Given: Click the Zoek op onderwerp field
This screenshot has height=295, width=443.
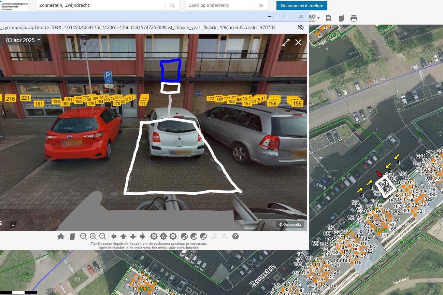Looking at the screenshot, I should pos(220,5).
